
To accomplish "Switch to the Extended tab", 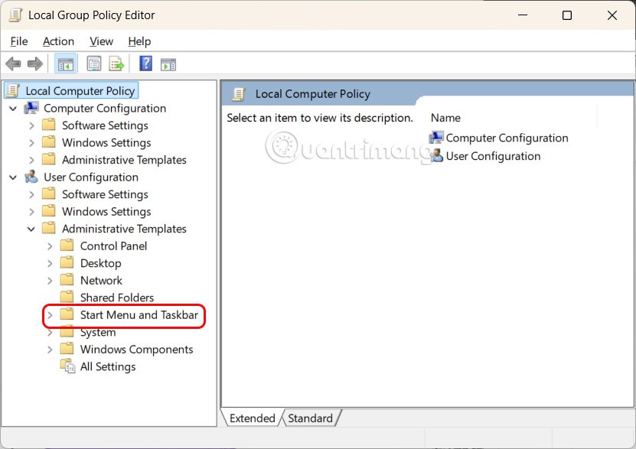I will (252, 418).
